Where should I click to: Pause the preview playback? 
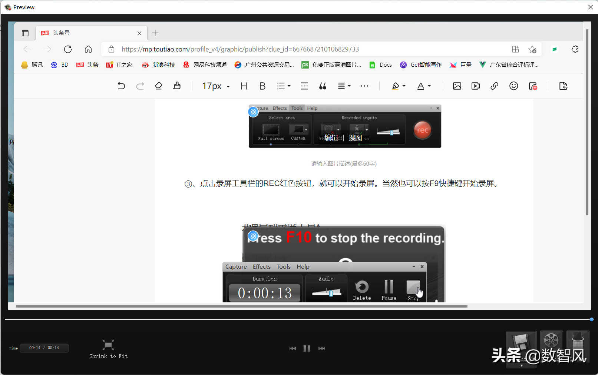tap(307, 348)
